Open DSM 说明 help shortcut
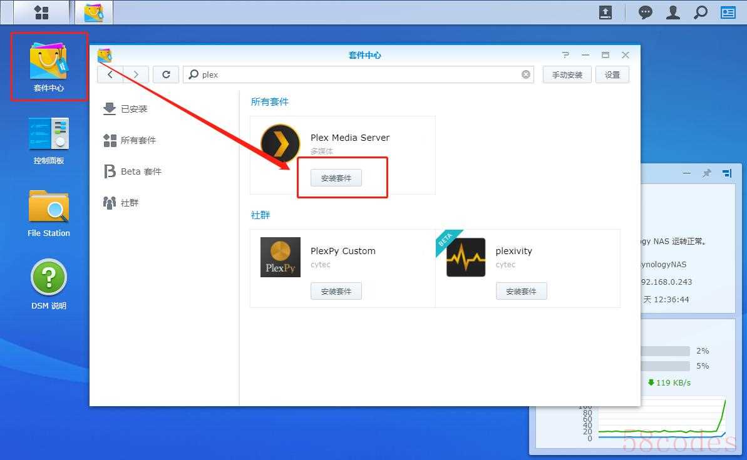 49,284
